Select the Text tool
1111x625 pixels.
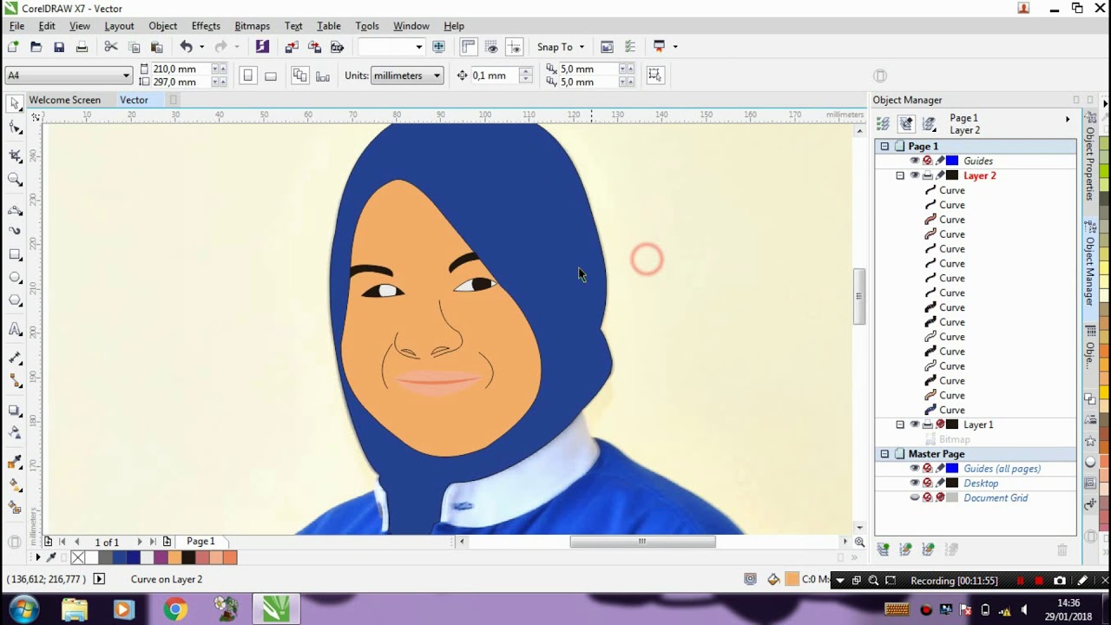point(15,330)
